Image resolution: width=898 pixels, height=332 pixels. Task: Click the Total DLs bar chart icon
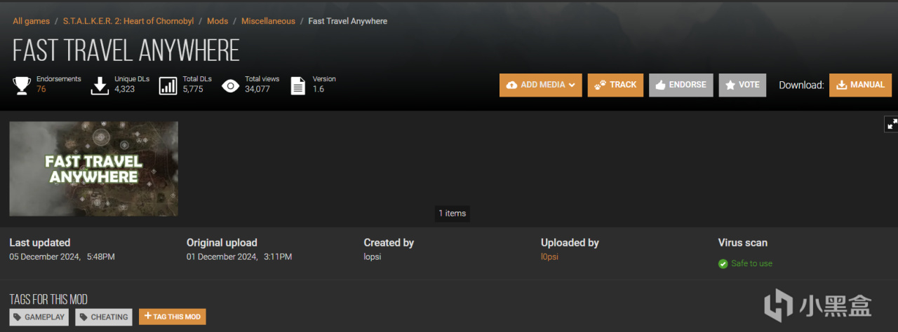(x=168, y=86)
